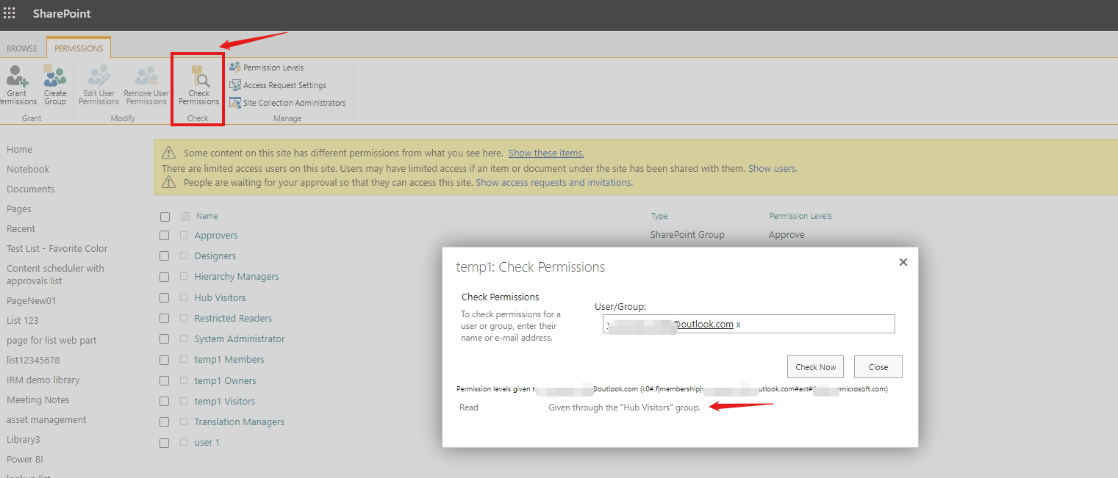This screenshot has height=478, width=1118.
Task: Check the box for System Administrator row
Action: click(x=165, y=339)
